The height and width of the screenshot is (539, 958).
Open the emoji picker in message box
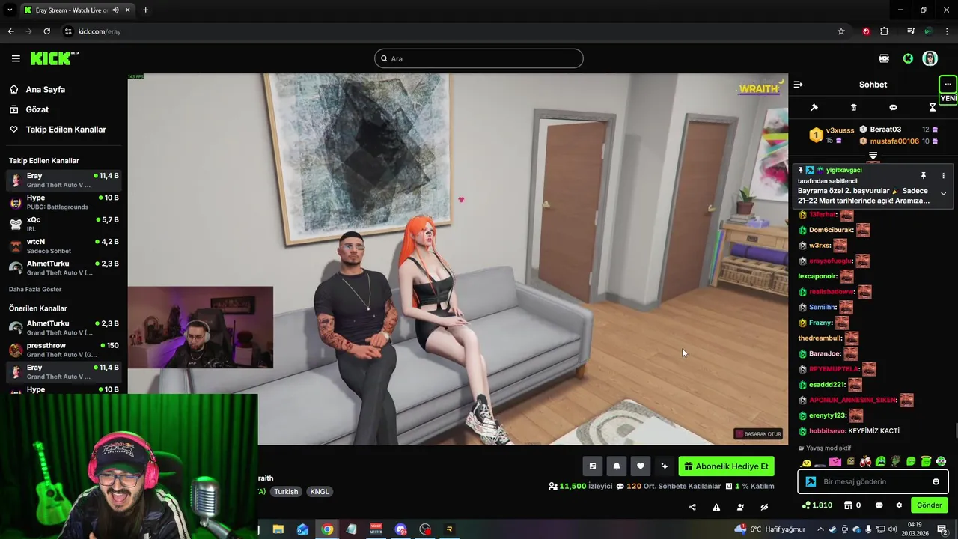pyautogui.click(x=936, y=481)
